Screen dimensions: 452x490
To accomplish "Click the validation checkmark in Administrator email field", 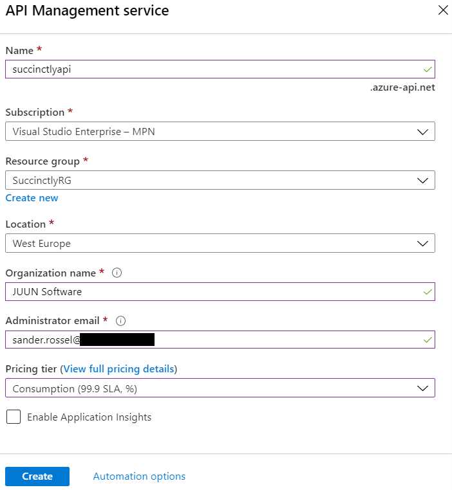I will pos(428,340).
